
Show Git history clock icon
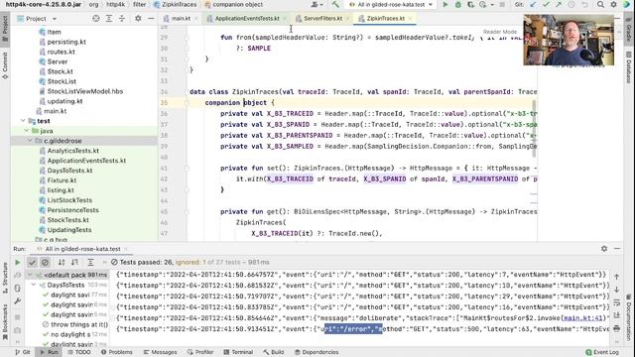coord(571,4)
